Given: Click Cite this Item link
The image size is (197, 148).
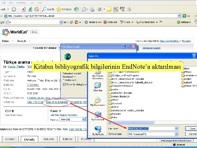Looking at the screenshot, I should pyautogui.click(x=35, y=102).
